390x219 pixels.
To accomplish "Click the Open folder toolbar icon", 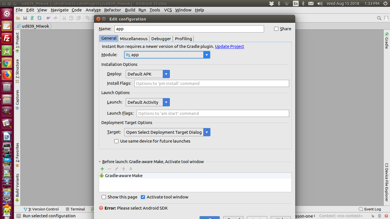I will click(19, 18).
